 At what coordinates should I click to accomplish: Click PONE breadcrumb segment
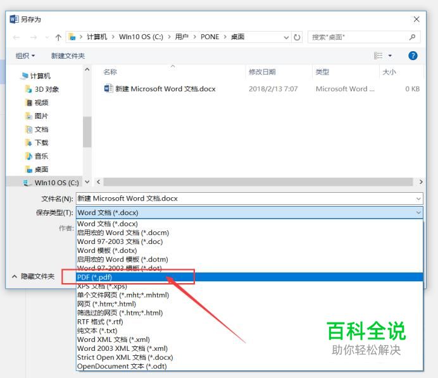pos(210,37)
